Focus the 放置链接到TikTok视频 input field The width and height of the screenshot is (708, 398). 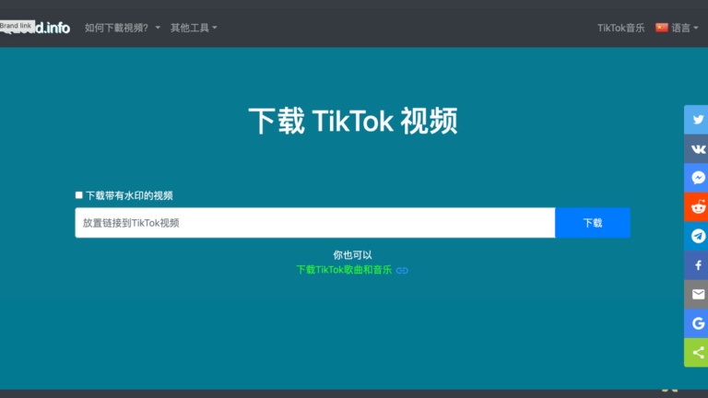315,223
